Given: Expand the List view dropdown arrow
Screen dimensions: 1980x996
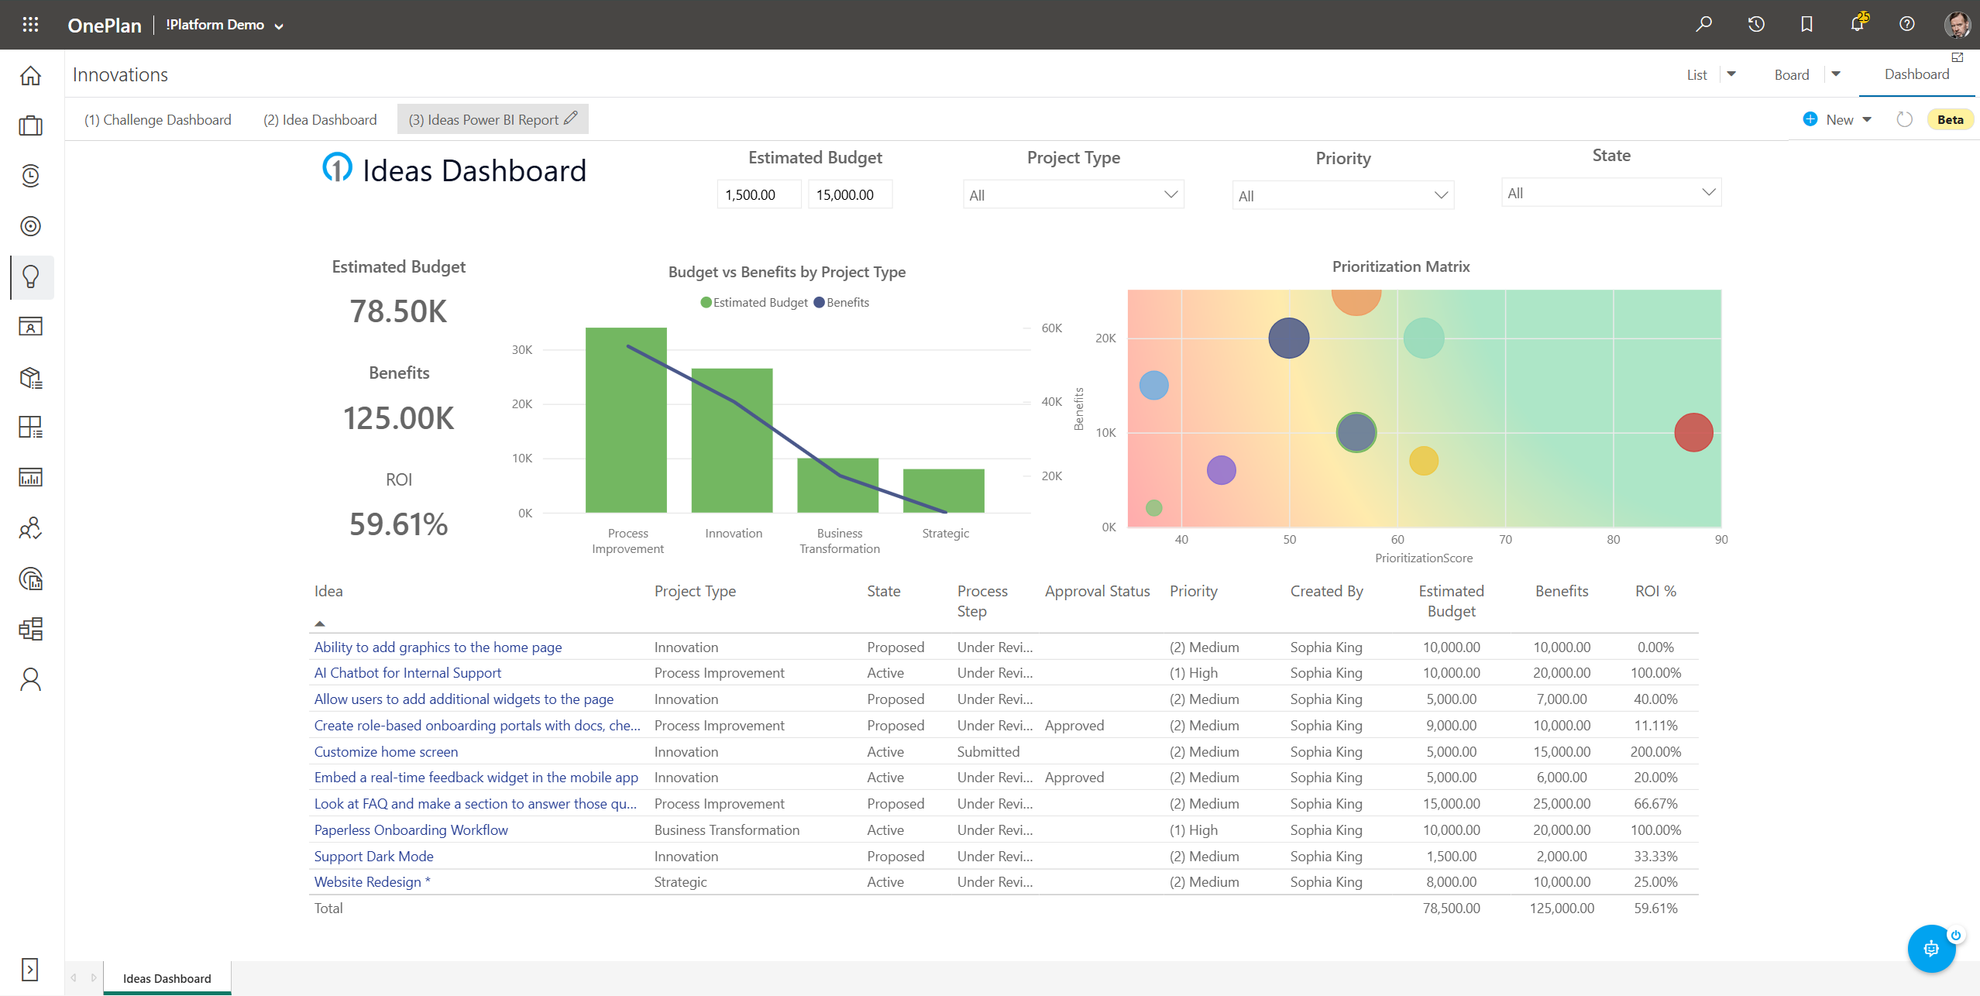Looking at the screenshot, I should click(x=1731, y=74).
